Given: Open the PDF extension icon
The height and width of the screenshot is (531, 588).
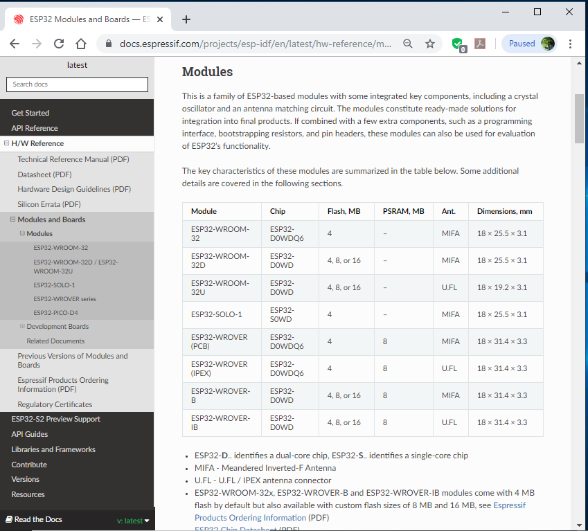Looking at the screenshot, I should (x=480, y=44).
